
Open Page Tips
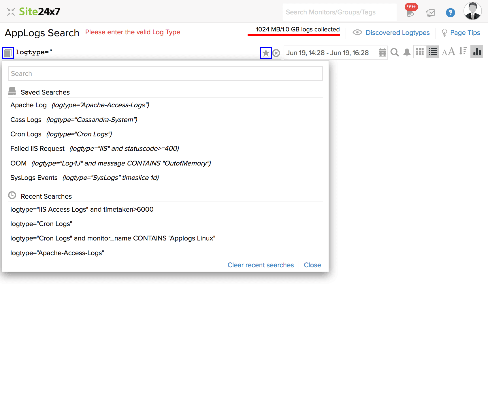click(x=465, y=33)
